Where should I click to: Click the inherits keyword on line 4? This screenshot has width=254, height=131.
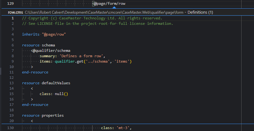tap(31, 34)
